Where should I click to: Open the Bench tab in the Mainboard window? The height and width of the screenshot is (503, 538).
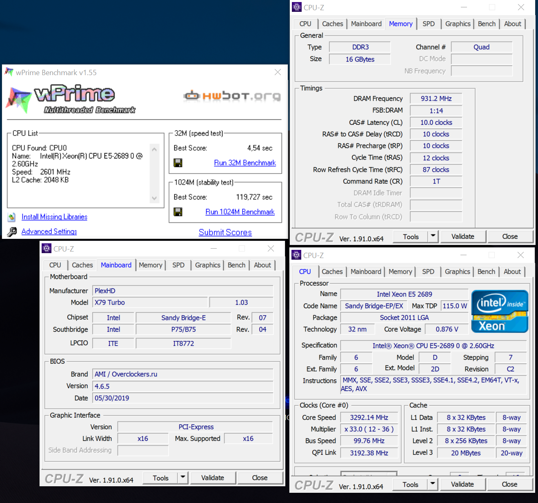236,265
